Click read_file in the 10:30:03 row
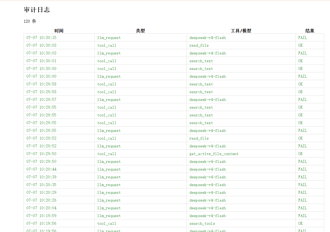This screenshot has height=232, width=330. point(199,45)
